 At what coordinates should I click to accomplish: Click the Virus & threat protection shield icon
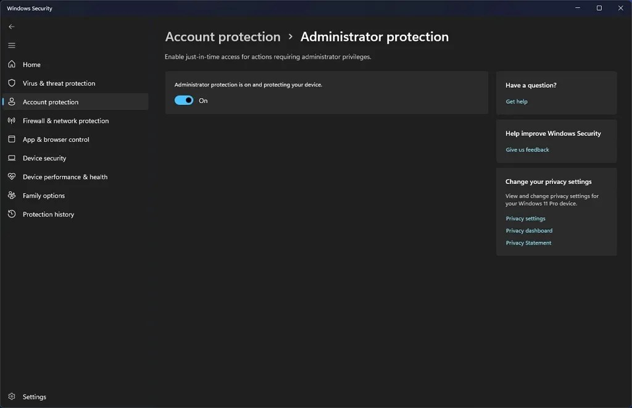(12, 83)
